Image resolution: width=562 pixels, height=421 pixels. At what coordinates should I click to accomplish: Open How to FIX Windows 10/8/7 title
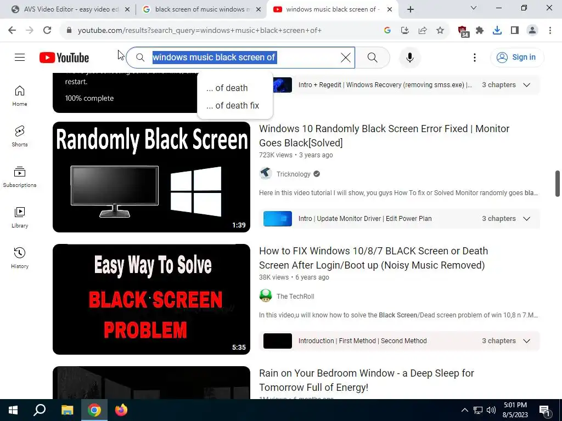(373, 258)
